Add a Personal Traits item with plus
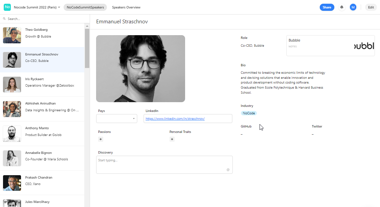This screenshot has width=380, height=207. click(x=172, y=139)
